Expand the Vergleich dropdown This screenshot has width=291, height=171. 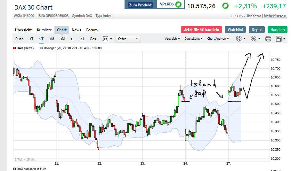(x=172, y=39)
